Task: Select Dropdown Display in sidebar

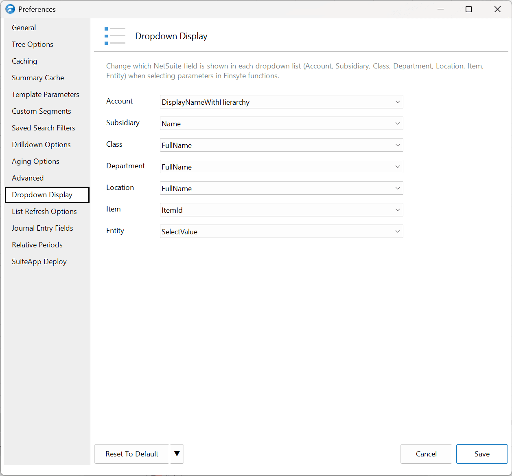Action: pos(47,195)
